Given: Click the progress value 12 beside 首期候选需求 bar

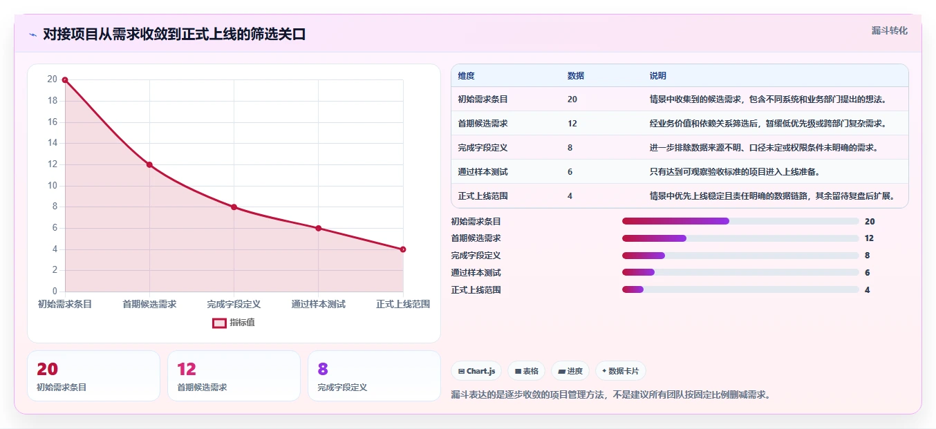Looking at the screenshot, I should [870, 238].
